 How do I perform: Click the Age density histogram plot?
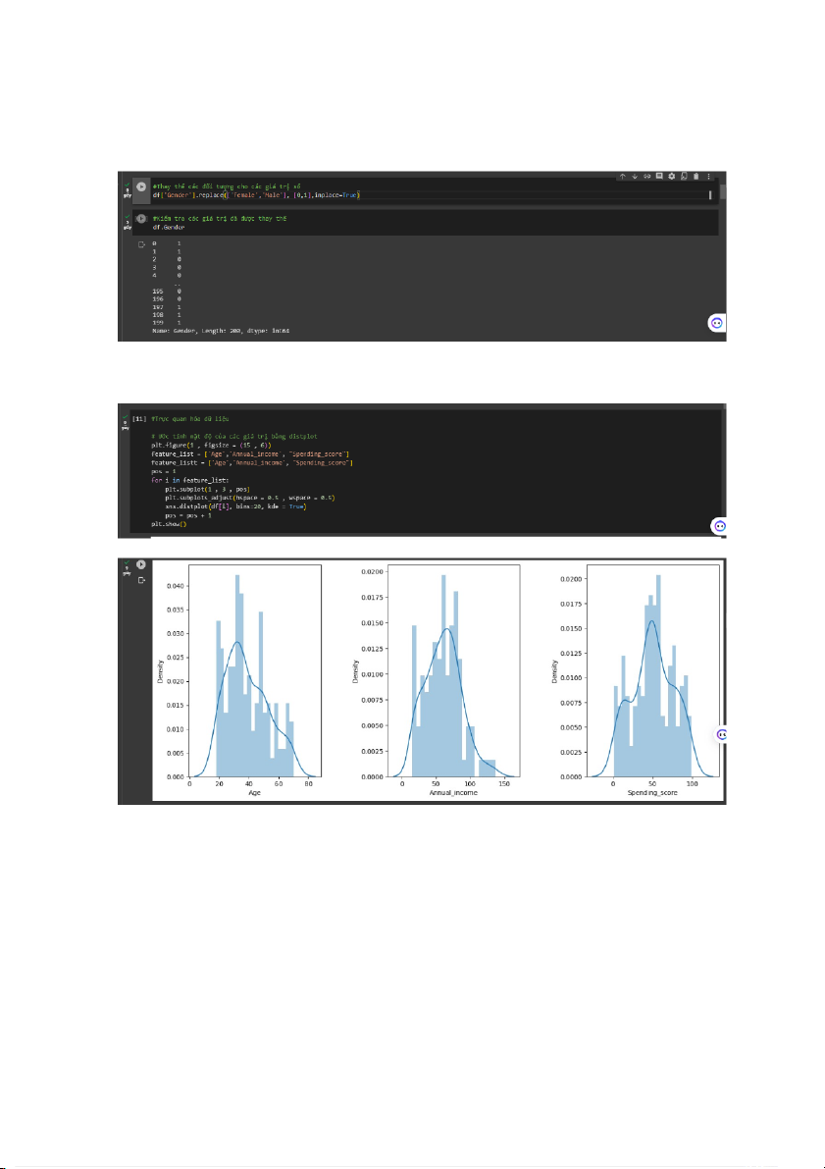[255, 670]
